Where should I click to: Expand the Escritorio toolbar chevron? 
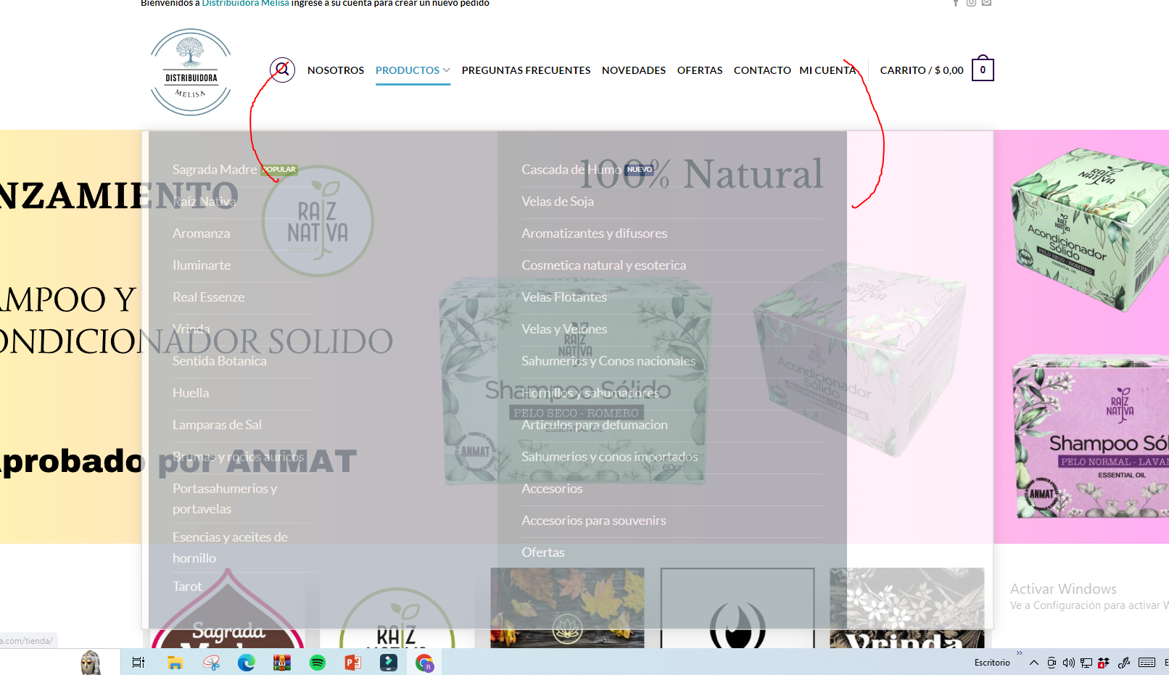(x=1019, y=653)
